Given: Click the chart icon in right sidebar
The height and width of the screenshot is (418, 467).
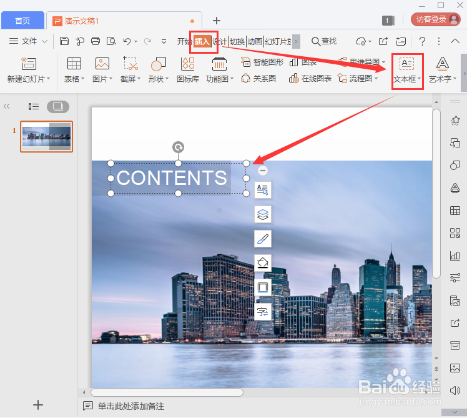Looking at the screenshot, I should click(455, 256).
